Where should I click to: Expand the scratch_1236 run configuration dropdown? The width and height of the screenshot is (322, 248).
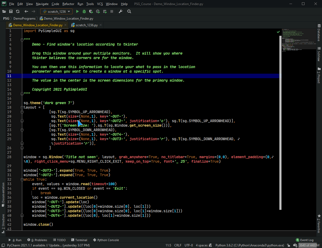click(56, 11)
